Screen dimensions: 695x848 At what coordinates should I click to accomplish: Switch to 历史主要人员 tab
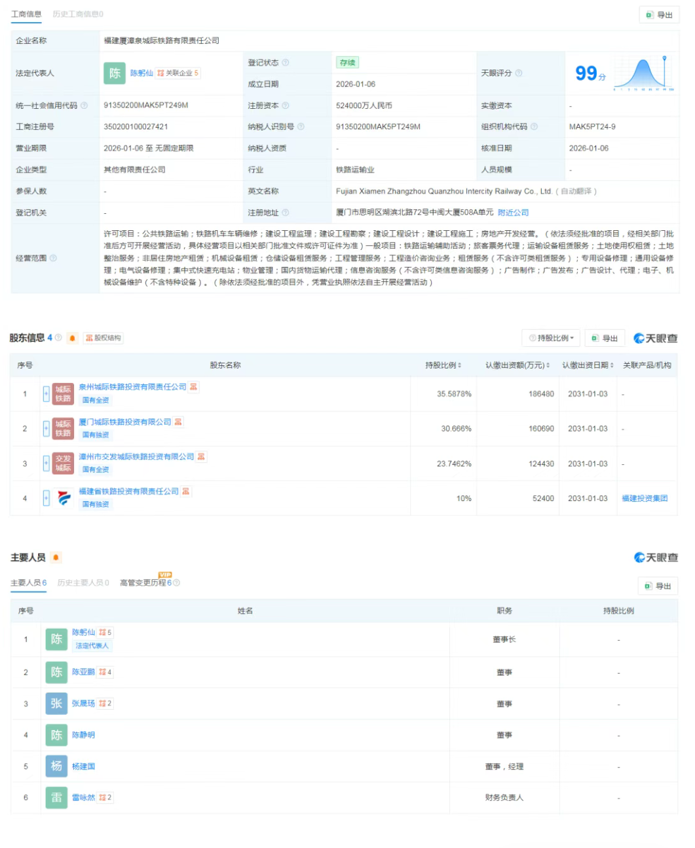tap(82, 582)
